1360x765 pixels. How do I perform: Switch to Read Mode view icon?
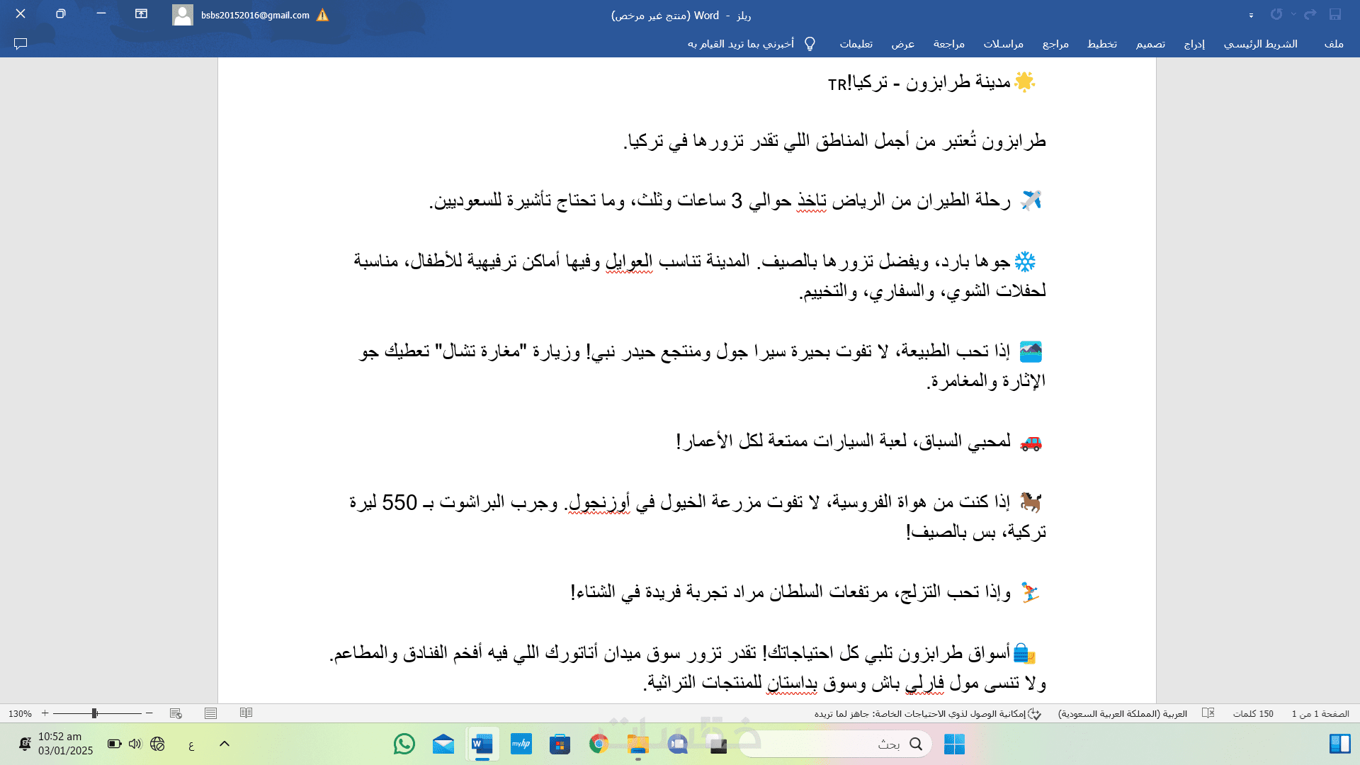[246, 713]
